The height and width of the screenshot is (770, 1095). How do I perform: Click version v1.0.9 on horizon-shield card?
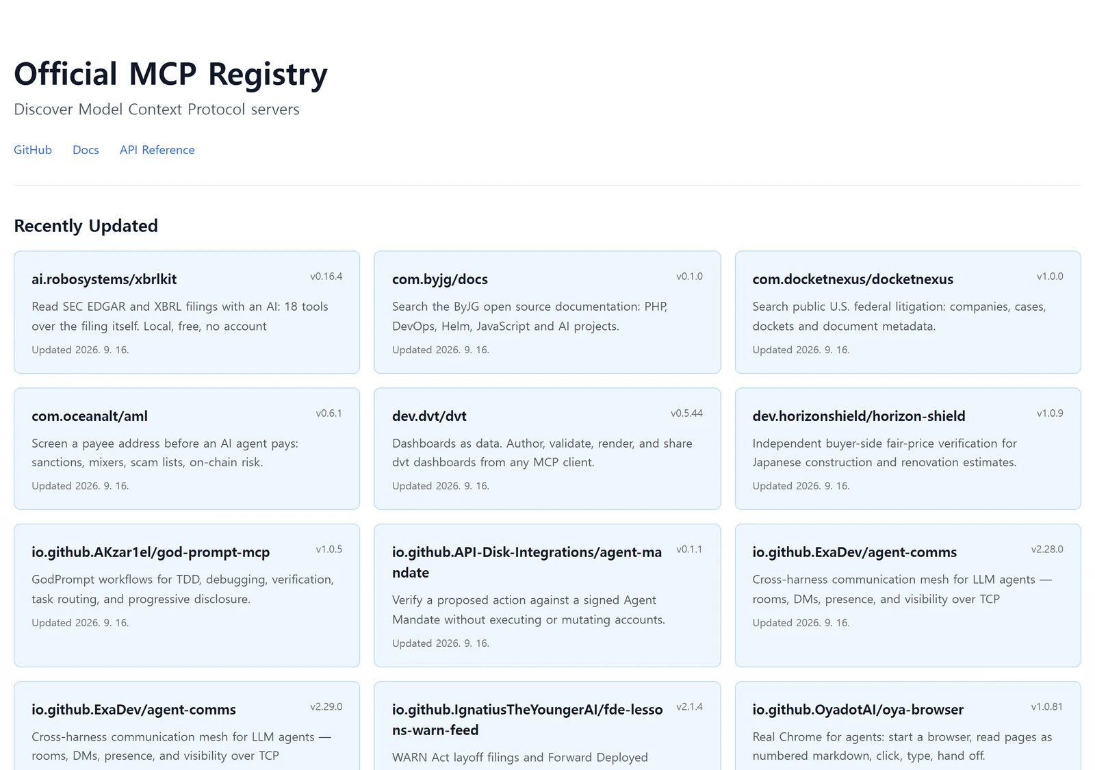point(1050,413)
